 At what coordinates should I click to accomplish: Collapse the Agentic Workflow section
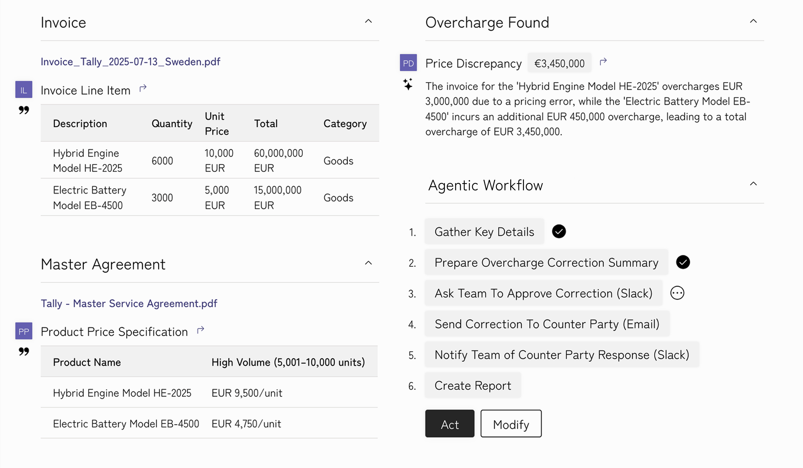pyautogui.click(x=753, y=183)
